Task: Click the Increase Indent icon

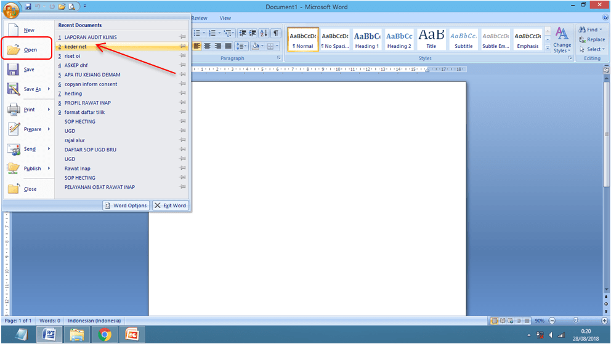Action: click(x=253, y=33)
